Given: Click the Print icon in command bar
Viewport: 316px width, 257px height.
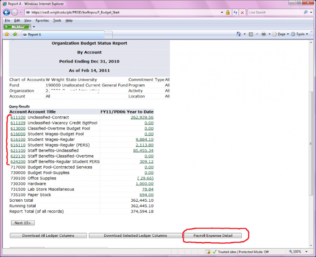Looking at the screenshot, I should point(264,34).
